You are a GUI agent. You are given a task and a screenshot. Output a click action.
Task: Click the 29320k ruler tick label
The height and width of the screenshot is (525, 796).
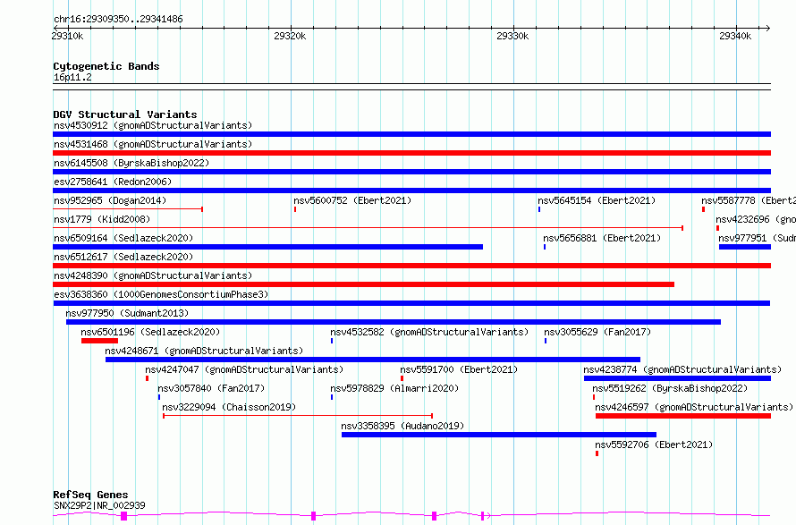(x=290, y=36)
